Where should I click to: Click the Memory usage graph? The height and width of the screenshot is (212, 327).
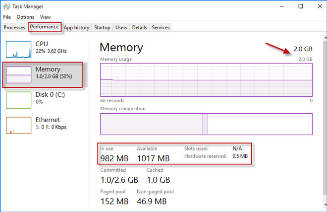pyautogui.click(x=206, y=80)
